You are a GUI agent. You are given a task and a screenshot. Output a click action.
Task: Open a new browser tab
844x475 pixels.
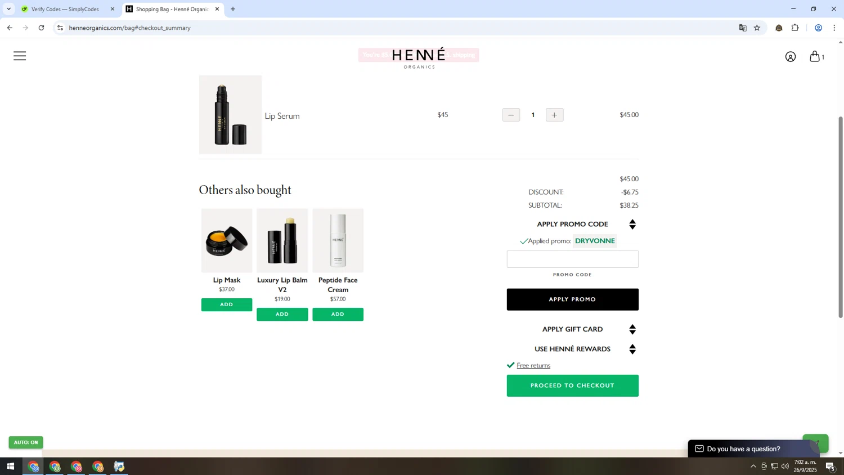click(233, 9)
